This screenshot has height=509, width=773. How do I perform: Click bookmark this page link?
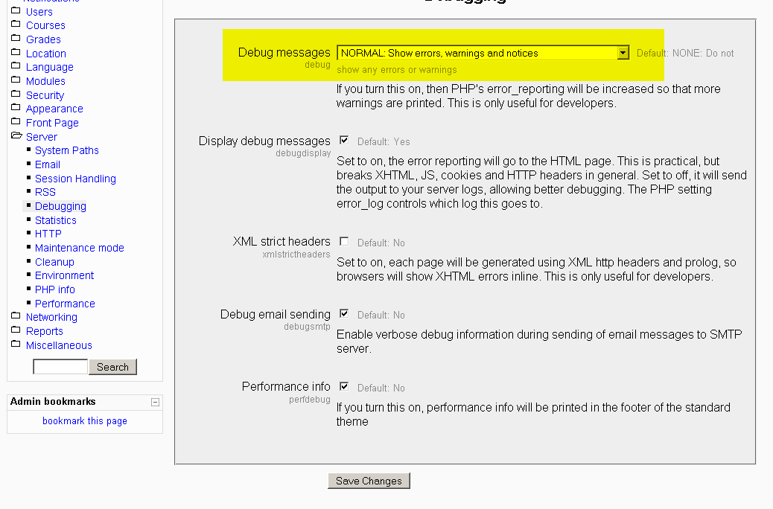coord(85,420)
